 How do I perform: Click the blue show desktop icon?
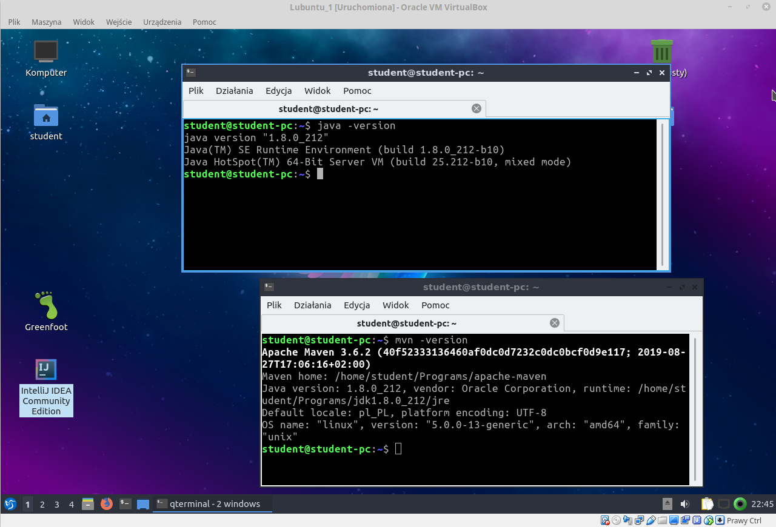143,504
